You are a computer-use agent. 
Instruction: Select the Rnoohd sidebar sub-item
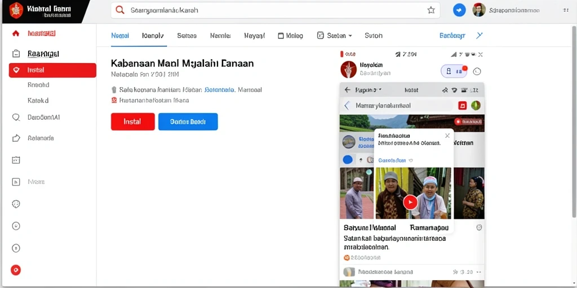tap(38, 85)
